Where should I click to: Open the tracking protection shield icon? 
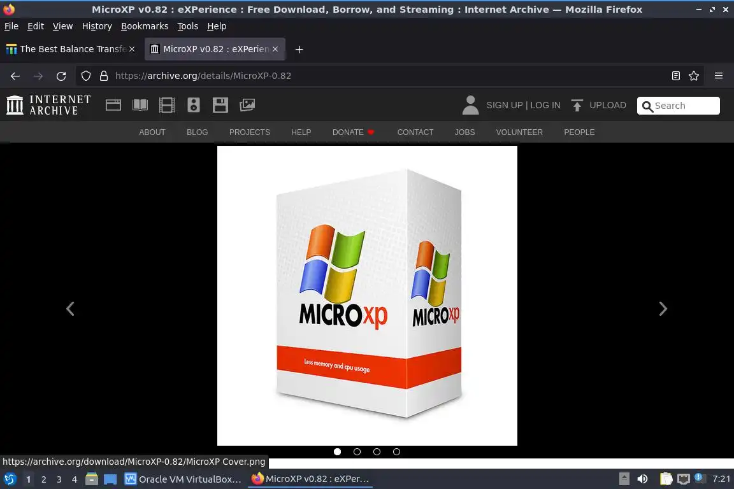pos(85,76)
